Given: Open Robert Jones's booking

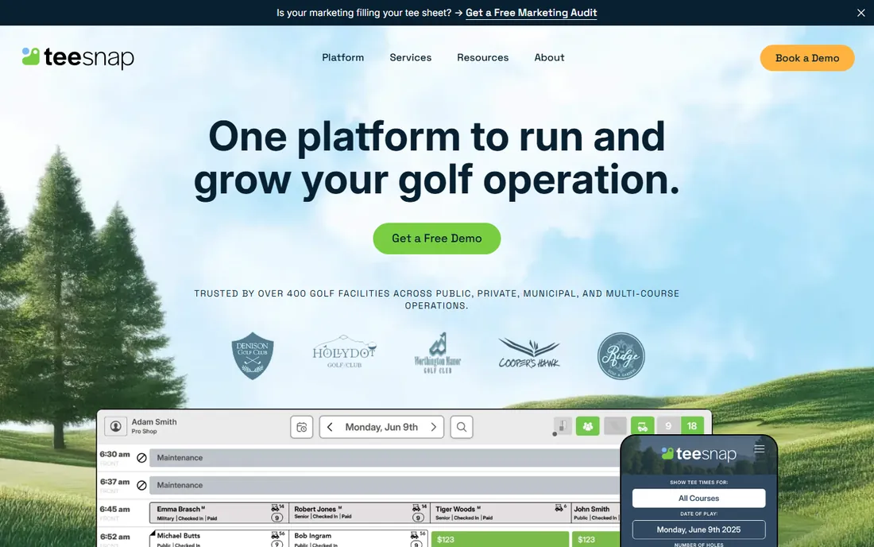Looking at the screenshot, I should click(x=359, y=513).
